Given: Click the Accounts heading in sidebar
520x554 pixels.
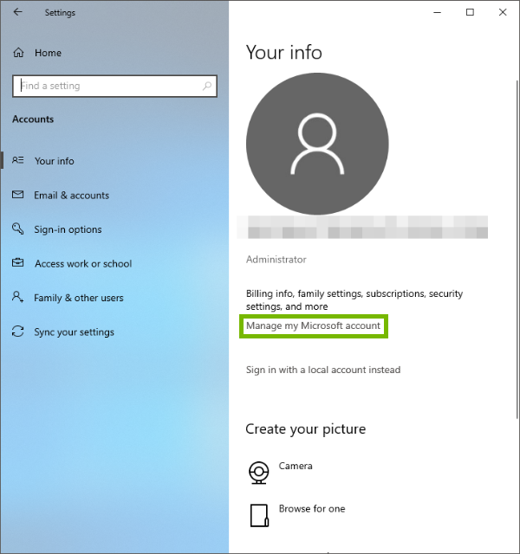Looking at the screenshot, I should [33, 119].
